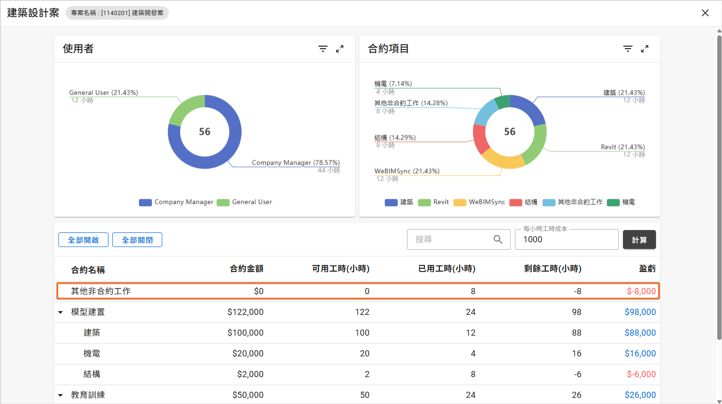
Task: Toggle 機電 legend swatch in 合約項目
Action: tap(613, 202)
